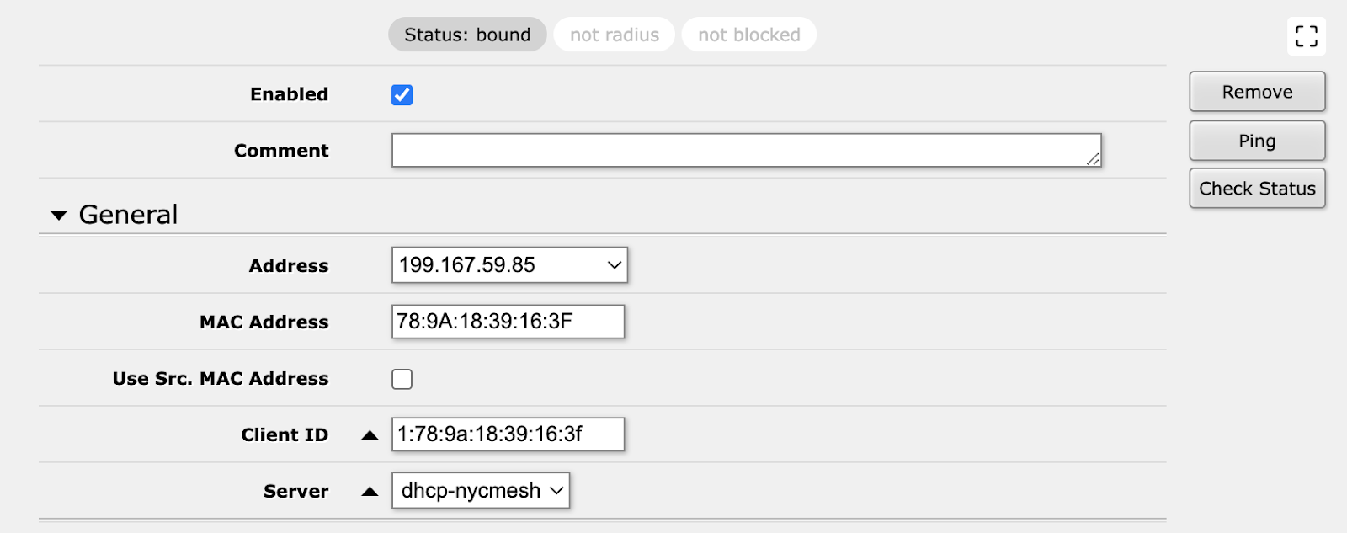1347x533 pixels.
Task: Click the General section heading
Action: [128, 215]
